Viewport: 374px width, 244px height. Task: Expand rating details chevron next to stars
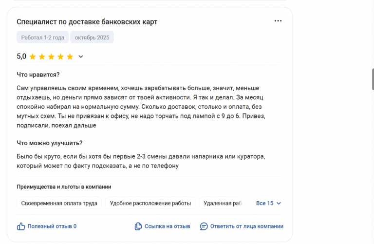[x=81, y=56]
